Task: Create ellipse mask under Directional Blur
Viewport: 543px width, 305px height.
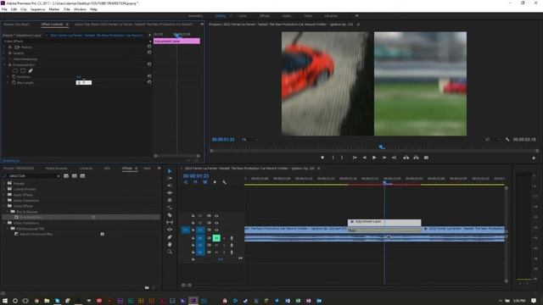Action: pos(15,70)
